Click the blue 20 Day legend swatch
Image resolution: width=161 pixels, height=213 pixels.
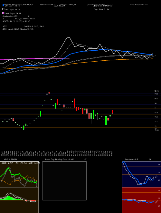(x=3, y=5)
